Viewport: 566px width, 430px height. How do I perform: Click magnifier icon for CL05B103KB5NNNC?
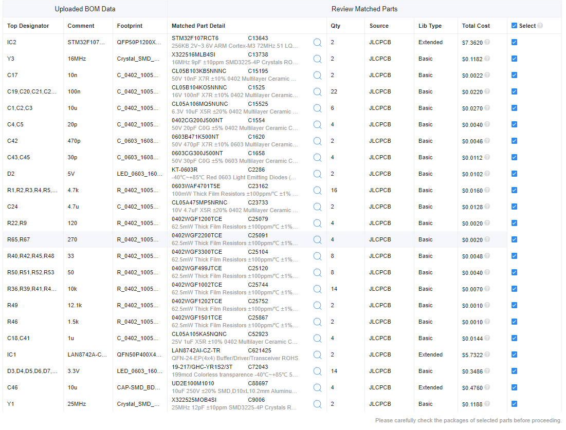tap(317, 76)
